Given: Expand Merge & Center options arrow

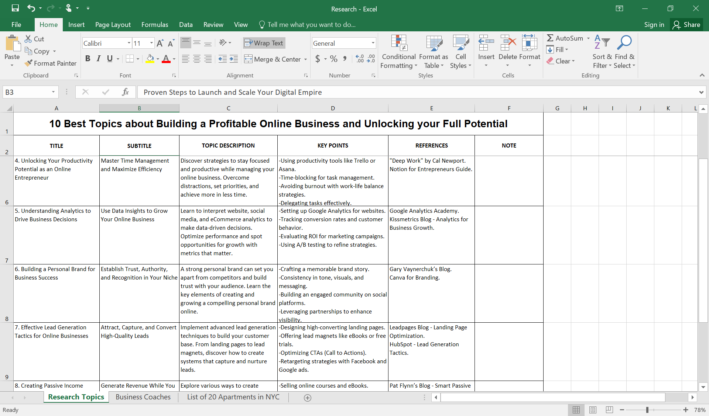Looking at the screenshot, I should (305, 59).
